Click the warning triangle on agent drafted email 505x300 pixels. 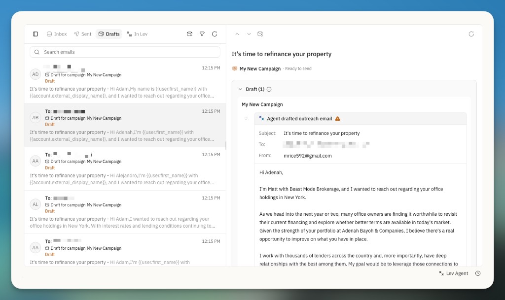coord(337,119)
